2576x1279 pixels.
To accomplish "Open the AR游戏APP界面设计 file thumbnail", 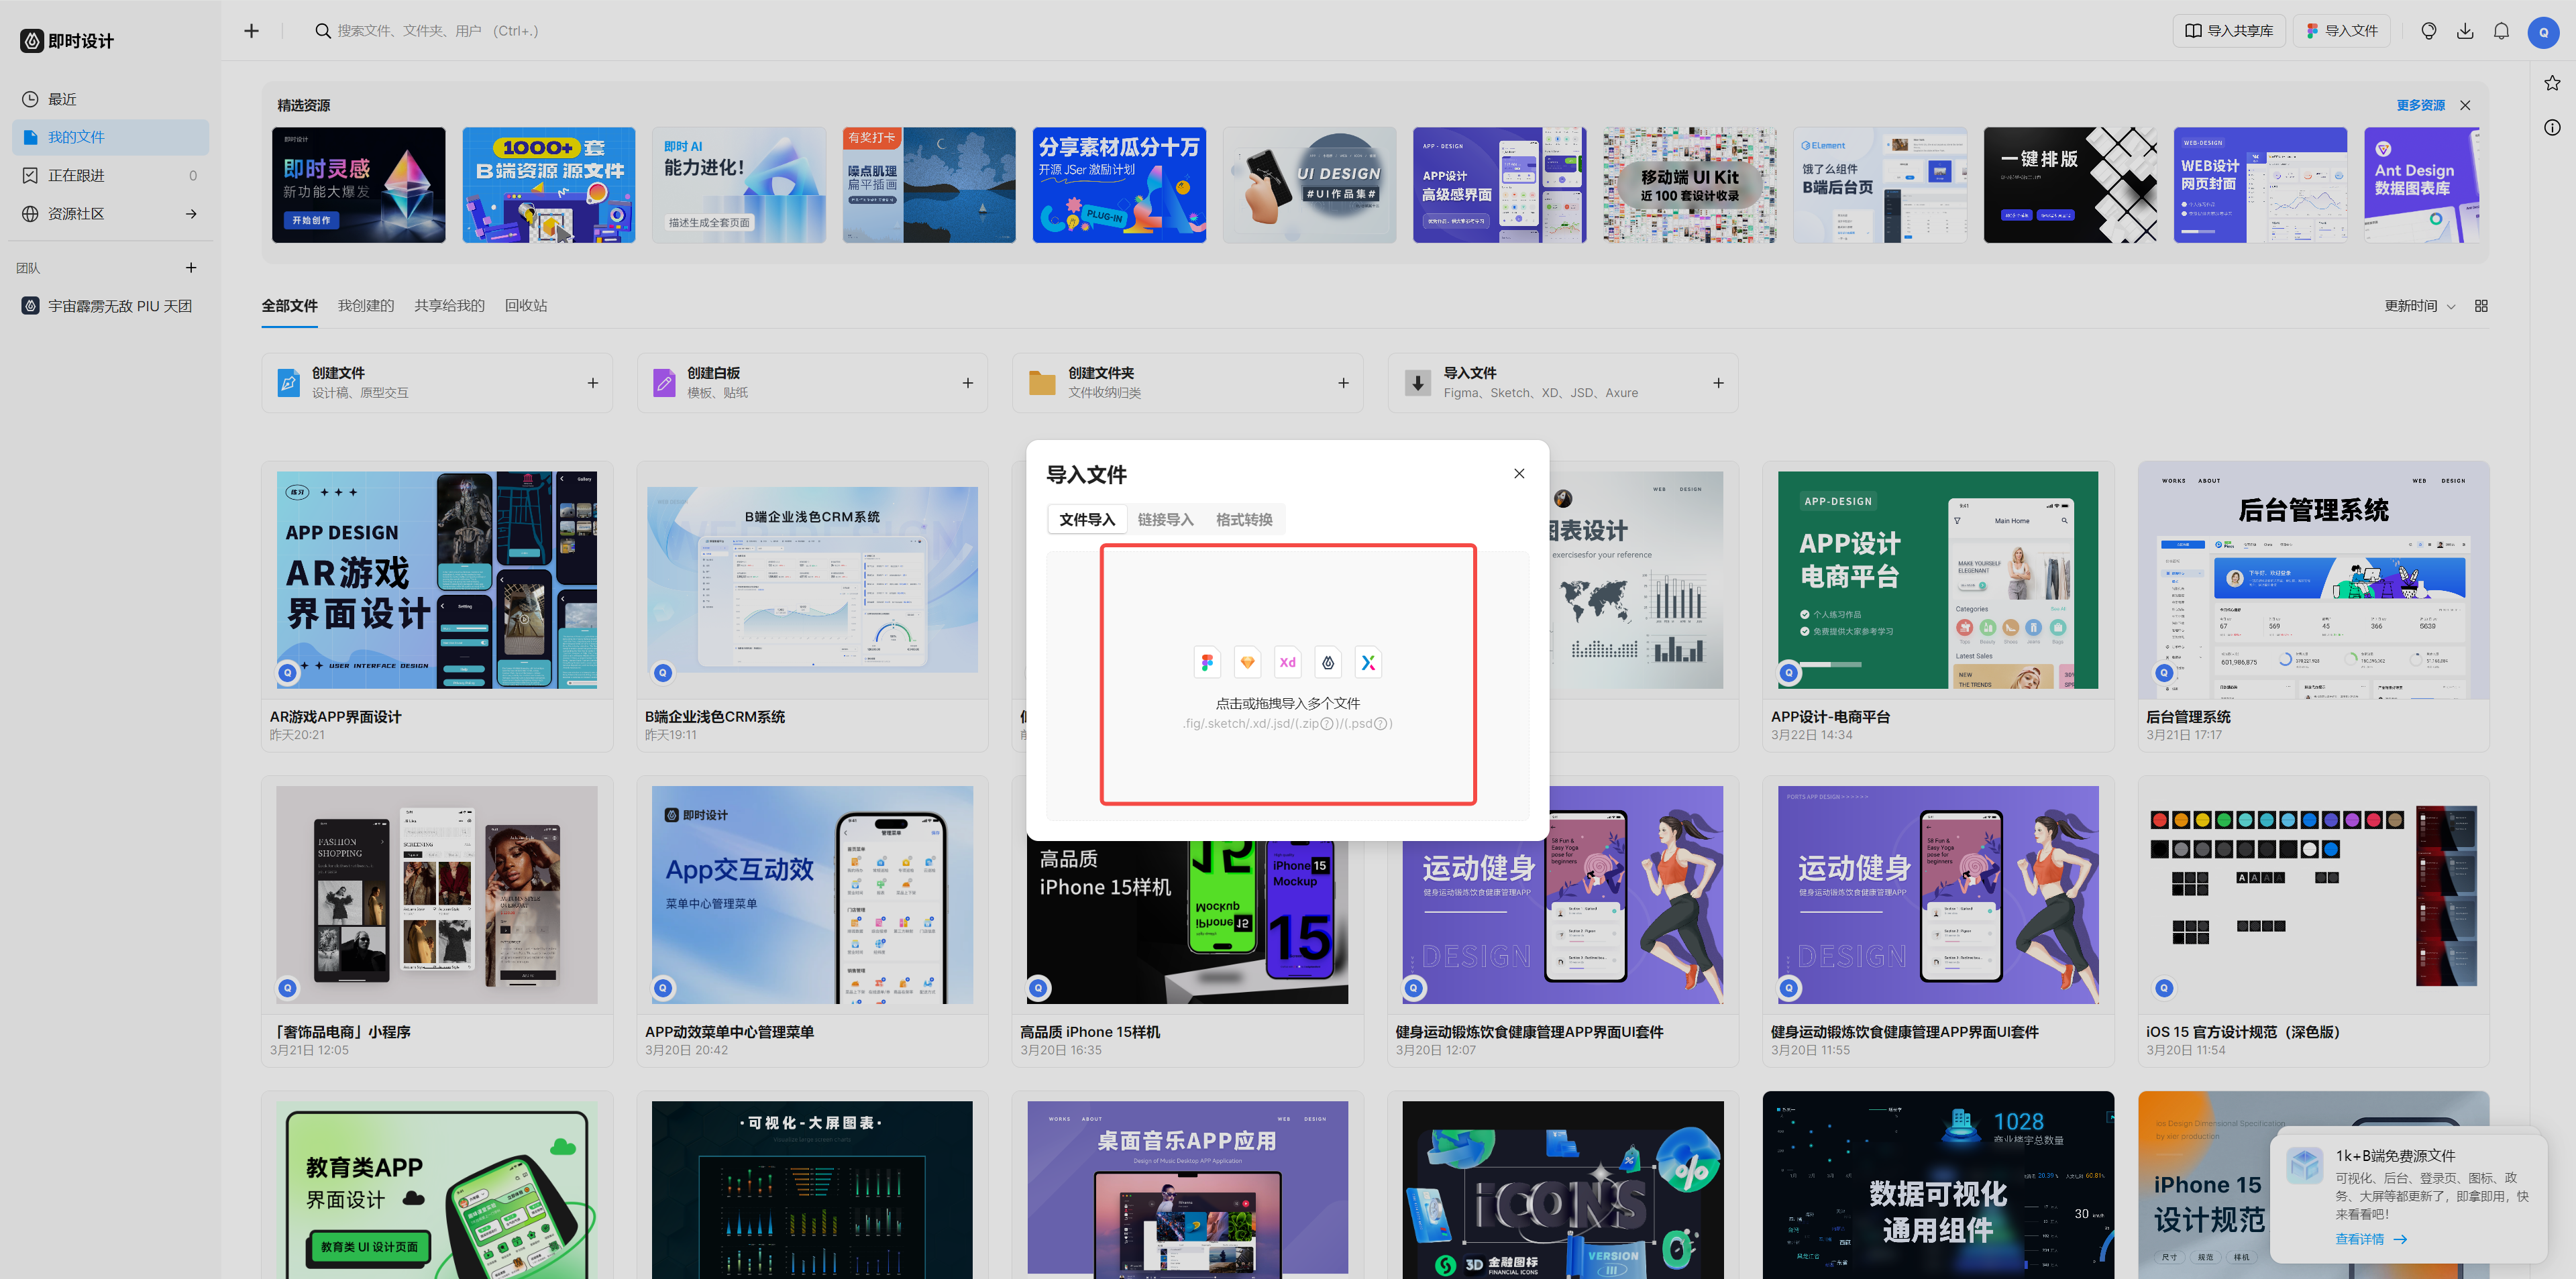I will pos(437,580).
